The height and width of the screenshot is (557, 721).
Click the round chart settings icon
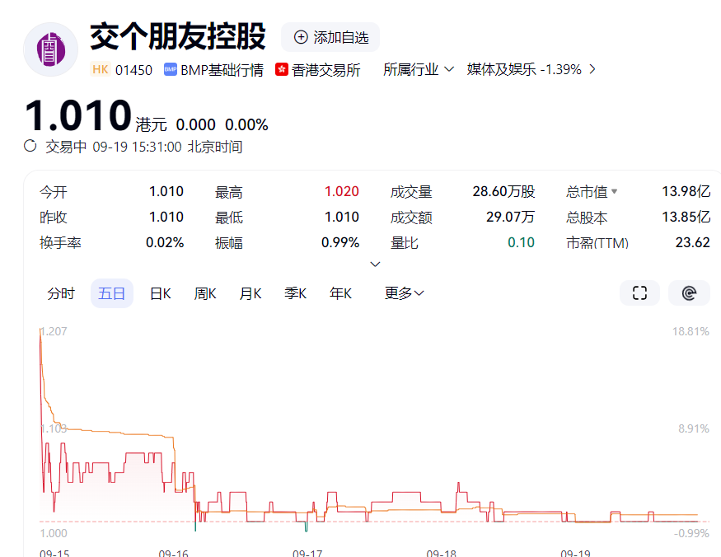coord(689,293)
